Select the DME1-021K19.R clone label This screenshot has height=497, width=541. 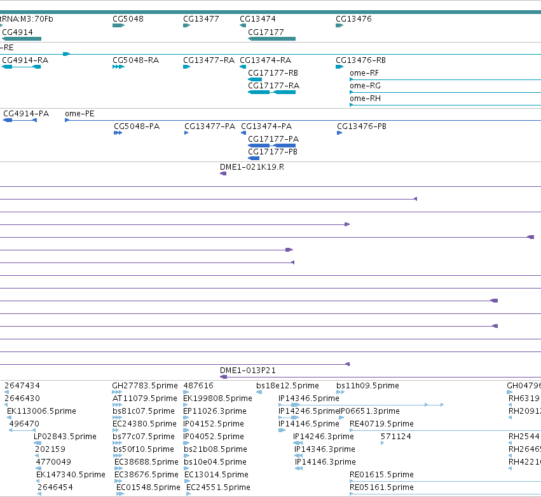(x=252, y=167)
